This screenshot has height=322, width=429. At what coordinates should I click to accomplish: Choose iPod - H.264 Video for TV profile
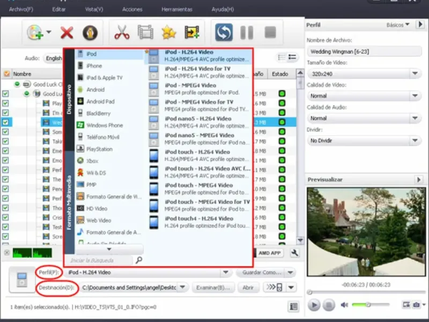[x=199, y=72]
